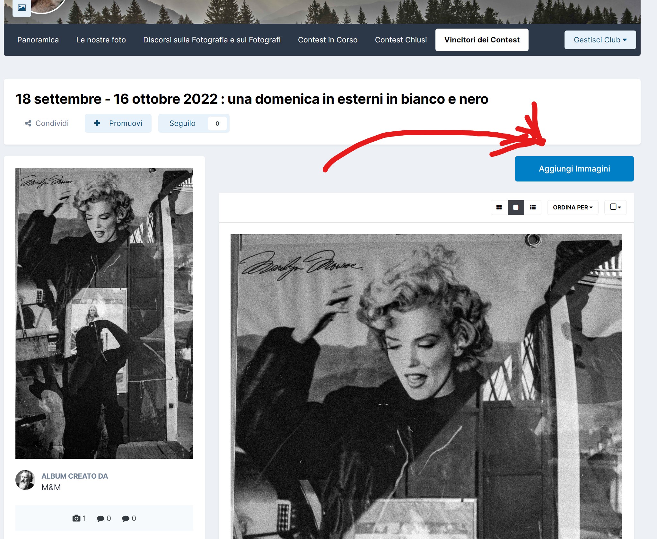Screen dimensions: 657x539
Task: Open M&M author profile link
Action: click(x=51, y=487)
